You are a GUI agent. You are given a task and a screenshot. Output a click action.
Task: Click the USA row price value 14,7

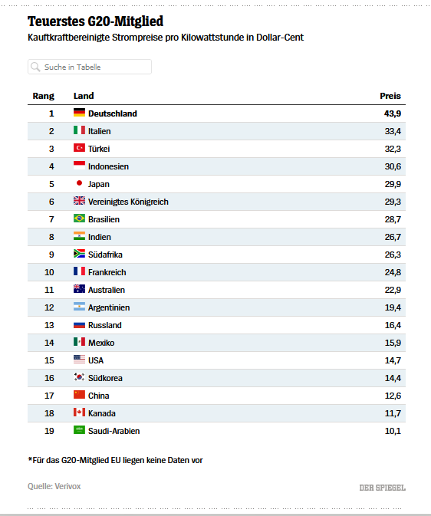[x=393, y=360]
